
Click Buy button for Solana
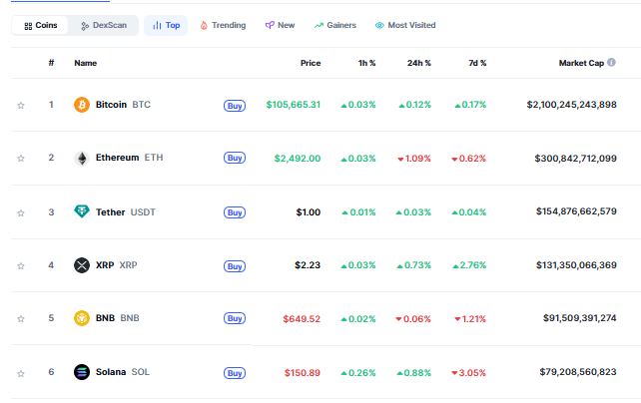(235, 373)
